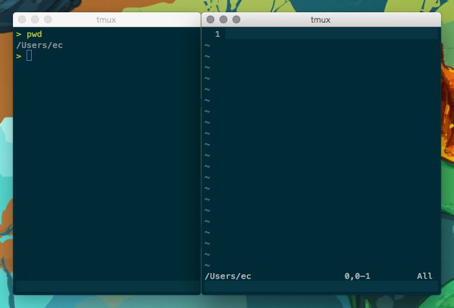Click the 'All' scroll indicator in vim
This screenshot has height=308, width=454.
coord(425,276)
